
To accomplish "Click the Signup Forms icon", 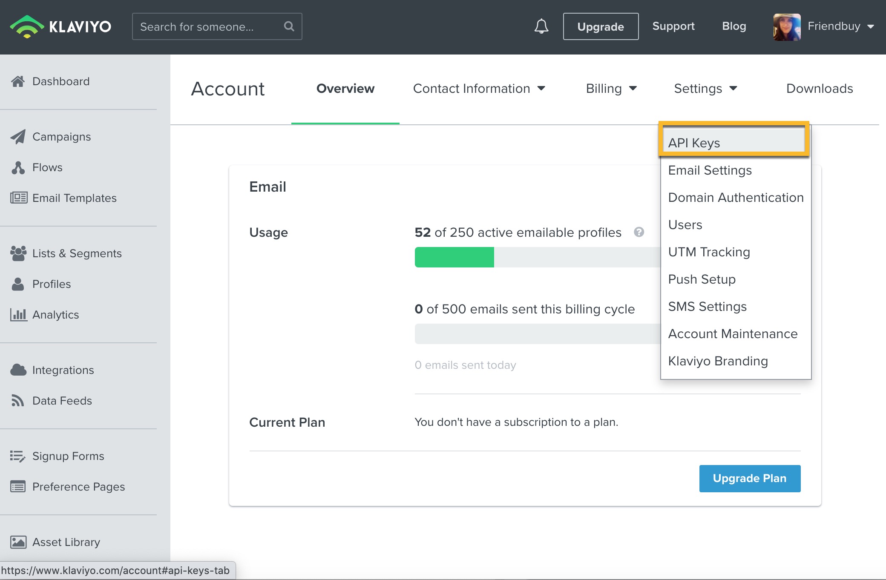I will (x=18, y=456).
